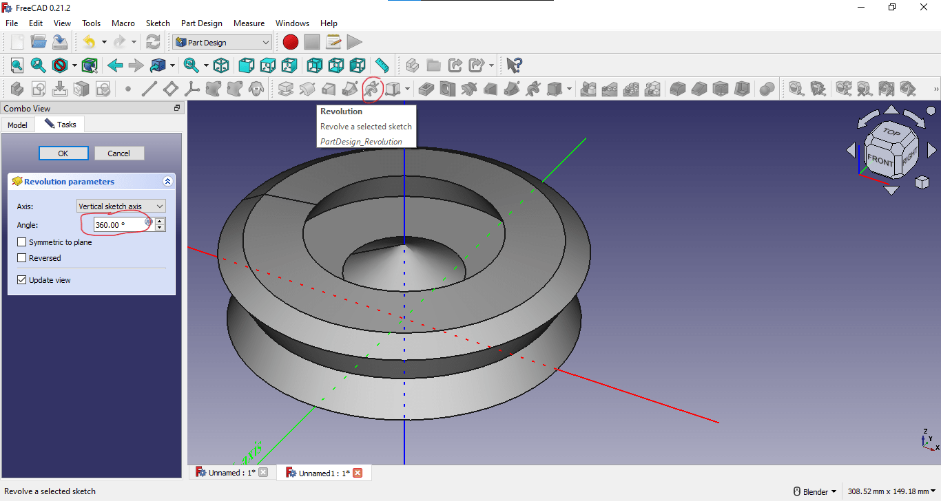Uncheck the Update view checkbox
Screen dimensions: 941x501
22,280
